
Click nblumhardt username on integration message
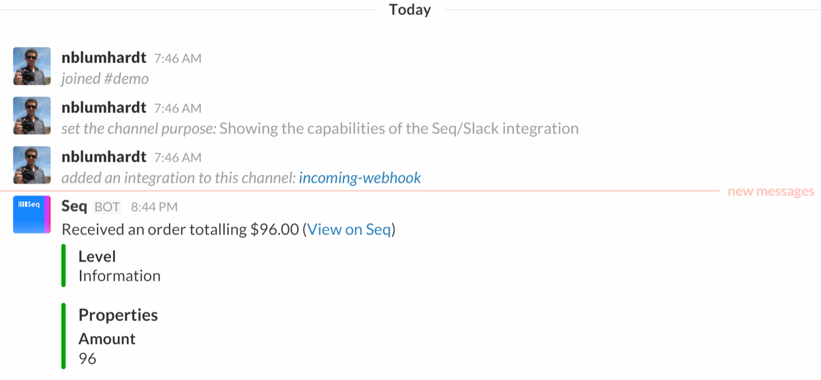tap(104, 156)
